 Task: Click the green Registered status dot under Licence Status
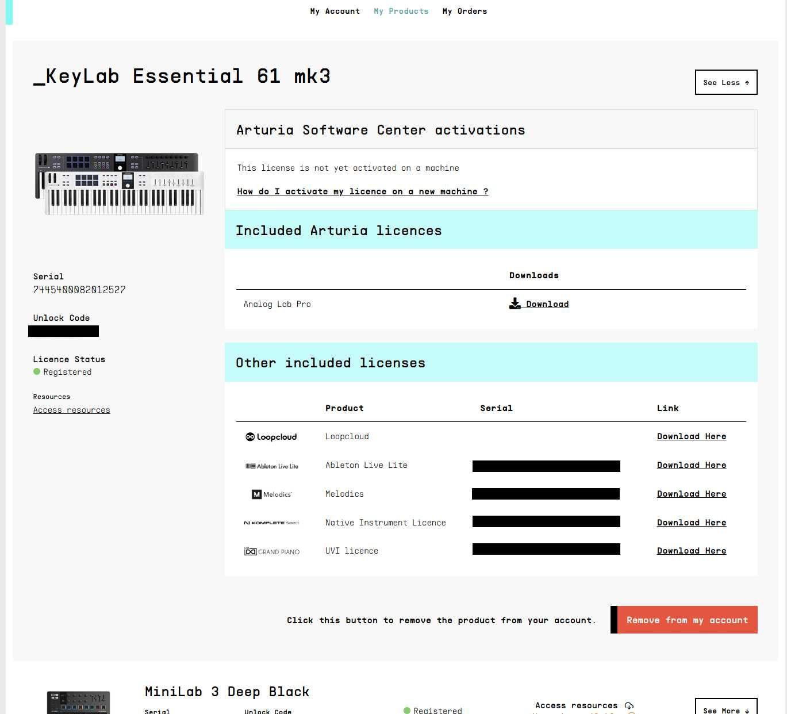37,371
